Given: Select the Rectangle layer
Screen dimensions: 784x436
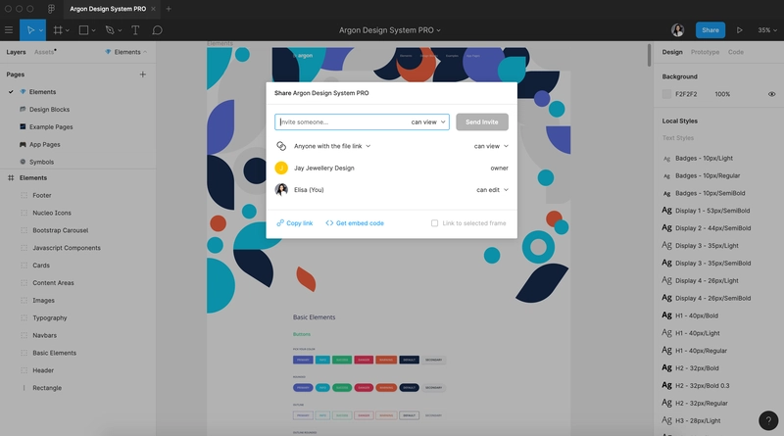Looking at the screenshot, I should [47, 387].
